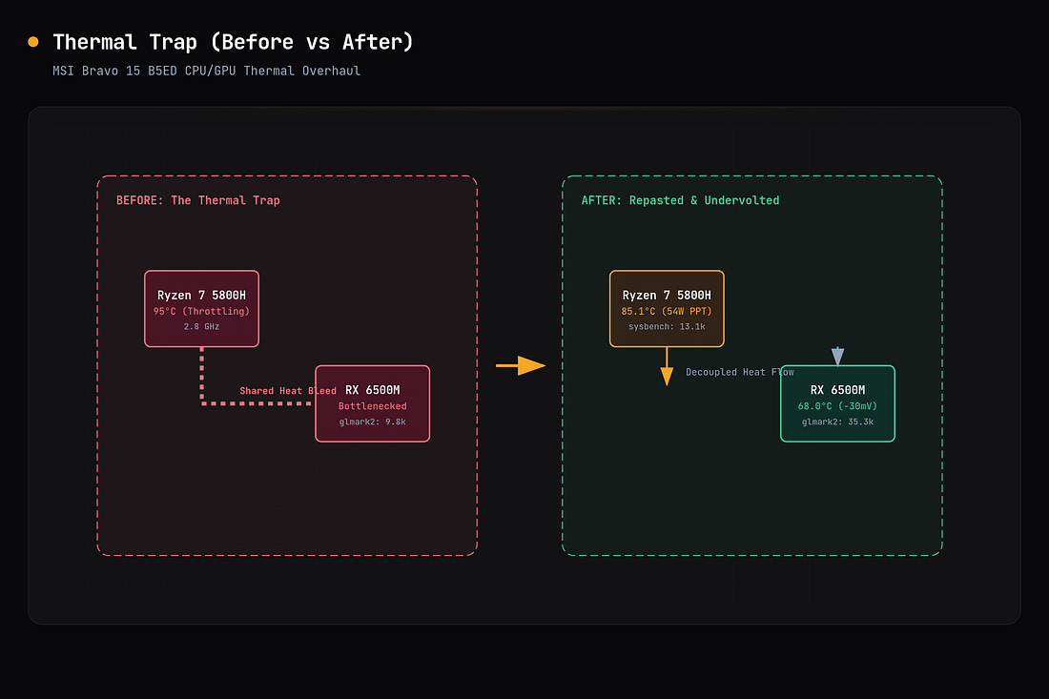Select the green RX 6500M node
The height and width of the screenshot is (699, 1049).
(837, 403)
